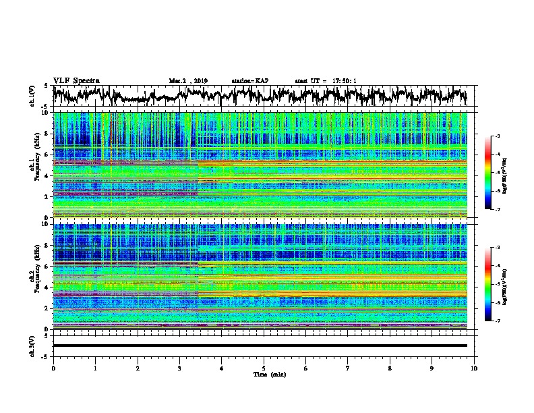Click inside the ch.2 spectrogram panel
The image size is (534, 413).
(x=260, y=277)
